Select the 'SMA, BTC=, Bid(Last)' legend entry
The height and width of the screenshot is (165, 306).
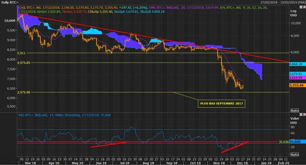164,8
